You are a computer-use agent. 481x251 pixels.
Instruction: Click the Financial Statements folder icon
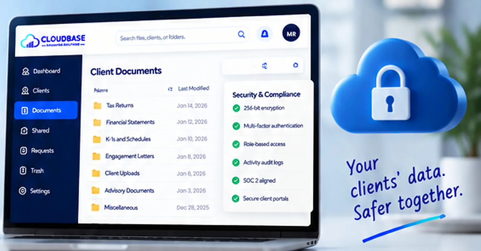click(97, 122)
